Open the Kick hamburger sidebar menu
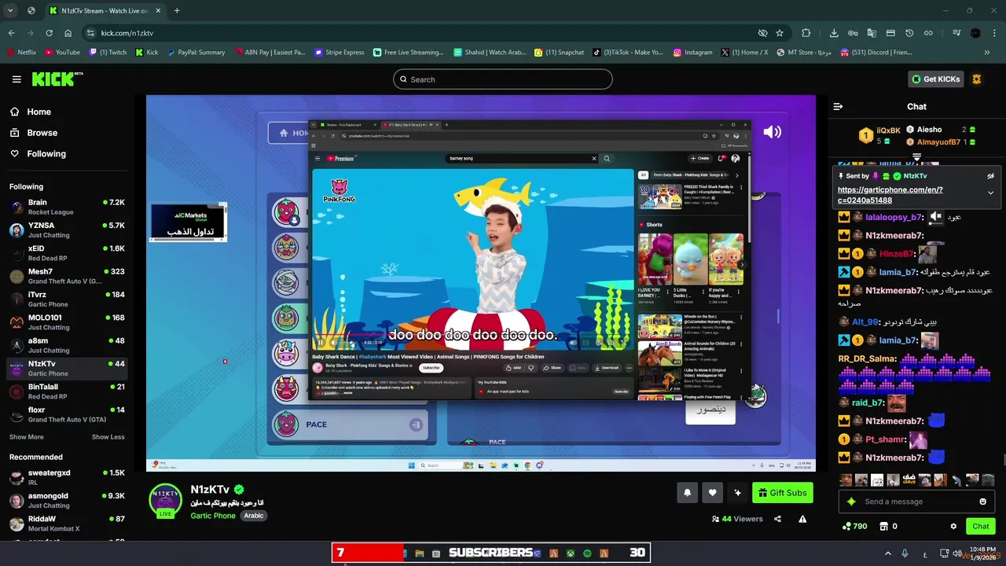Image resolution: width=1006 pixels, height=566 pixels. [17, 79]
